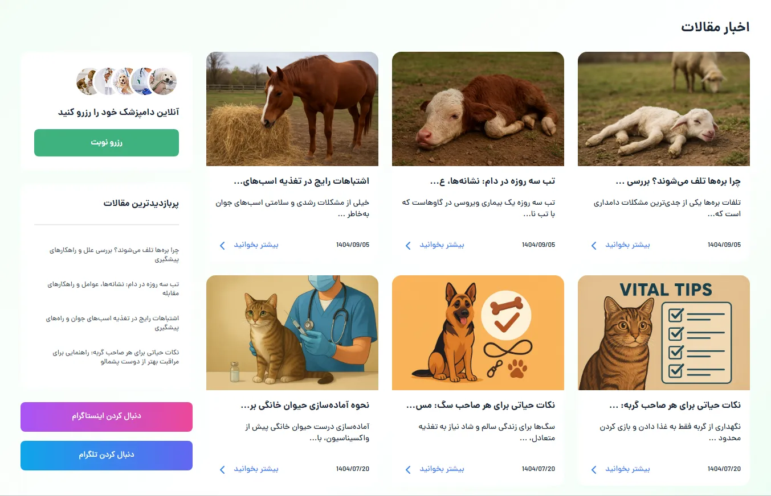This screenshot has width=771, height=496.
Task: Click the رزرو نوبت green button
Action: [107, 143]
